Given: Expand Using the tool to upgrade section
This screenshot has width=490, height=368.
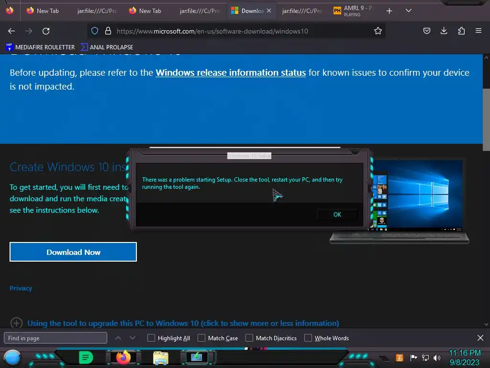Looking at the screenshot, I should (x=183, y=323).
